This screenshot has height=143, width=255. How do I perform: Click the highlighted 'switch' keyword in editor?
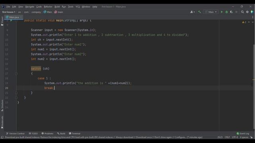click(36, 69)
